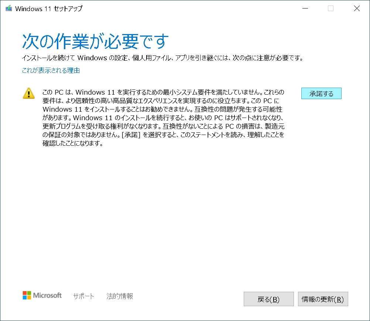Image resolution: width=370 pixels, height=321 pixels.
Task: Click the 承諾する accept button
Action: click(x=321, y=93)
